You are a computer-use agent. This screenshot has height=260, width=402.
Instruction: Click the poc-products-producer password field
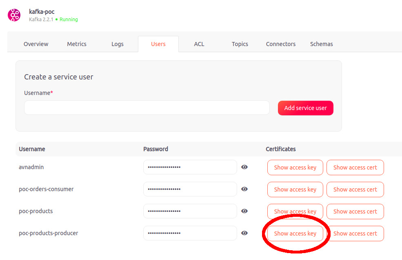tap(190, 233)
